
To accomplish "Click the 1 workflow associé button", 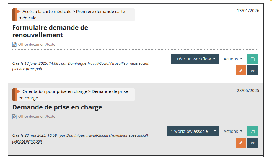I will click(x=189, y=131).
